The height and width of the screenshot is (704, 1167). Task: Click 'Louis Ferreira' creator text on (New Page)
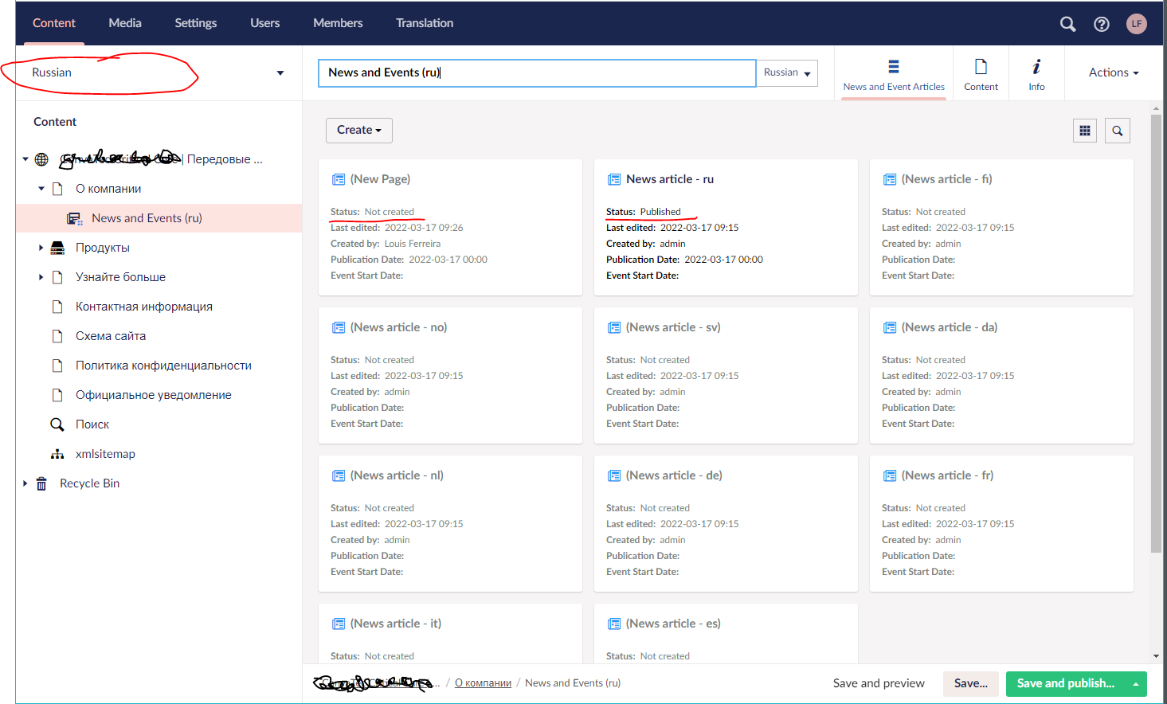click(413, 244)
